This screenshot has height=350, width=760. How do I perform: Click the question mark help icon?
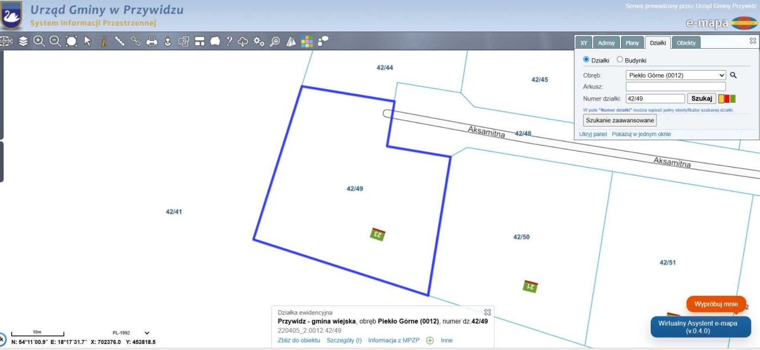click(229, 41)
